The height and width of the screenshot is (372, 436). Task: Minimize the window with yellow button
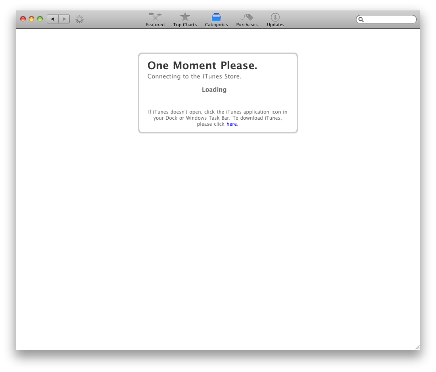[31, 19]
